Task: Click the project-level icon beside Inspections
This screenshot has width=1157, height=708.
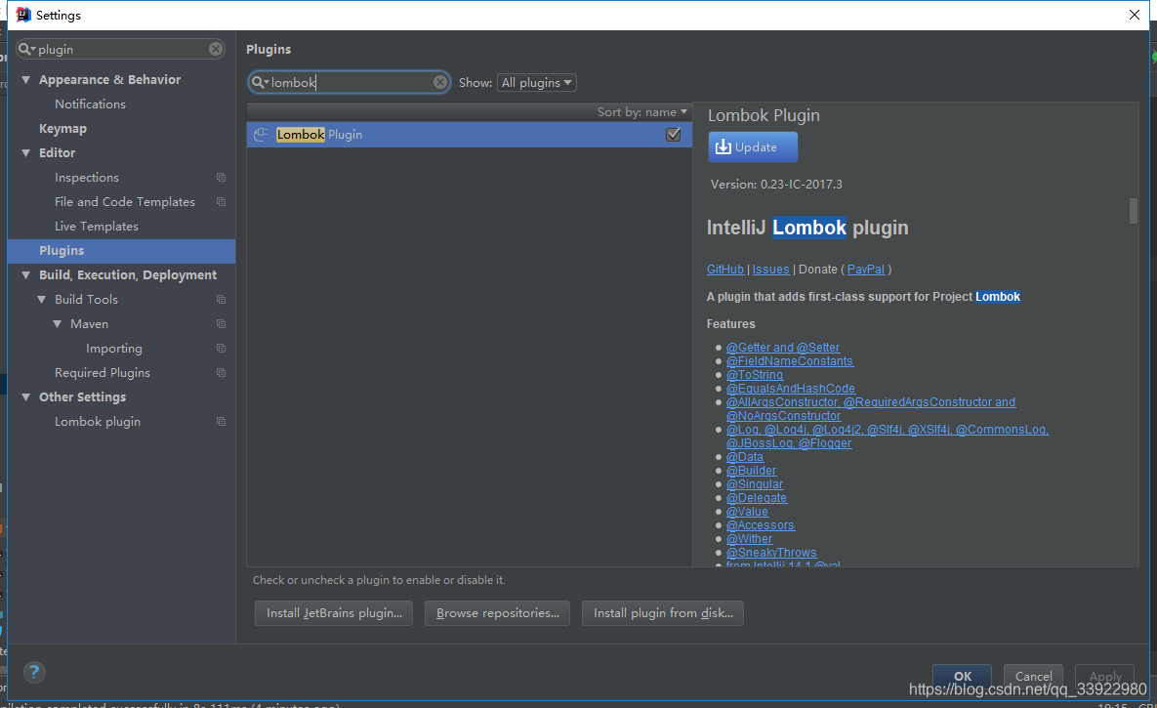Action: (221, 177)
